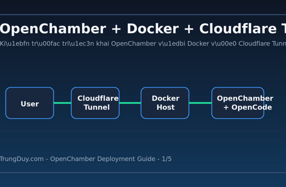Click the subtitle beginning with Ki\u1ebfn

pos(143,44)
